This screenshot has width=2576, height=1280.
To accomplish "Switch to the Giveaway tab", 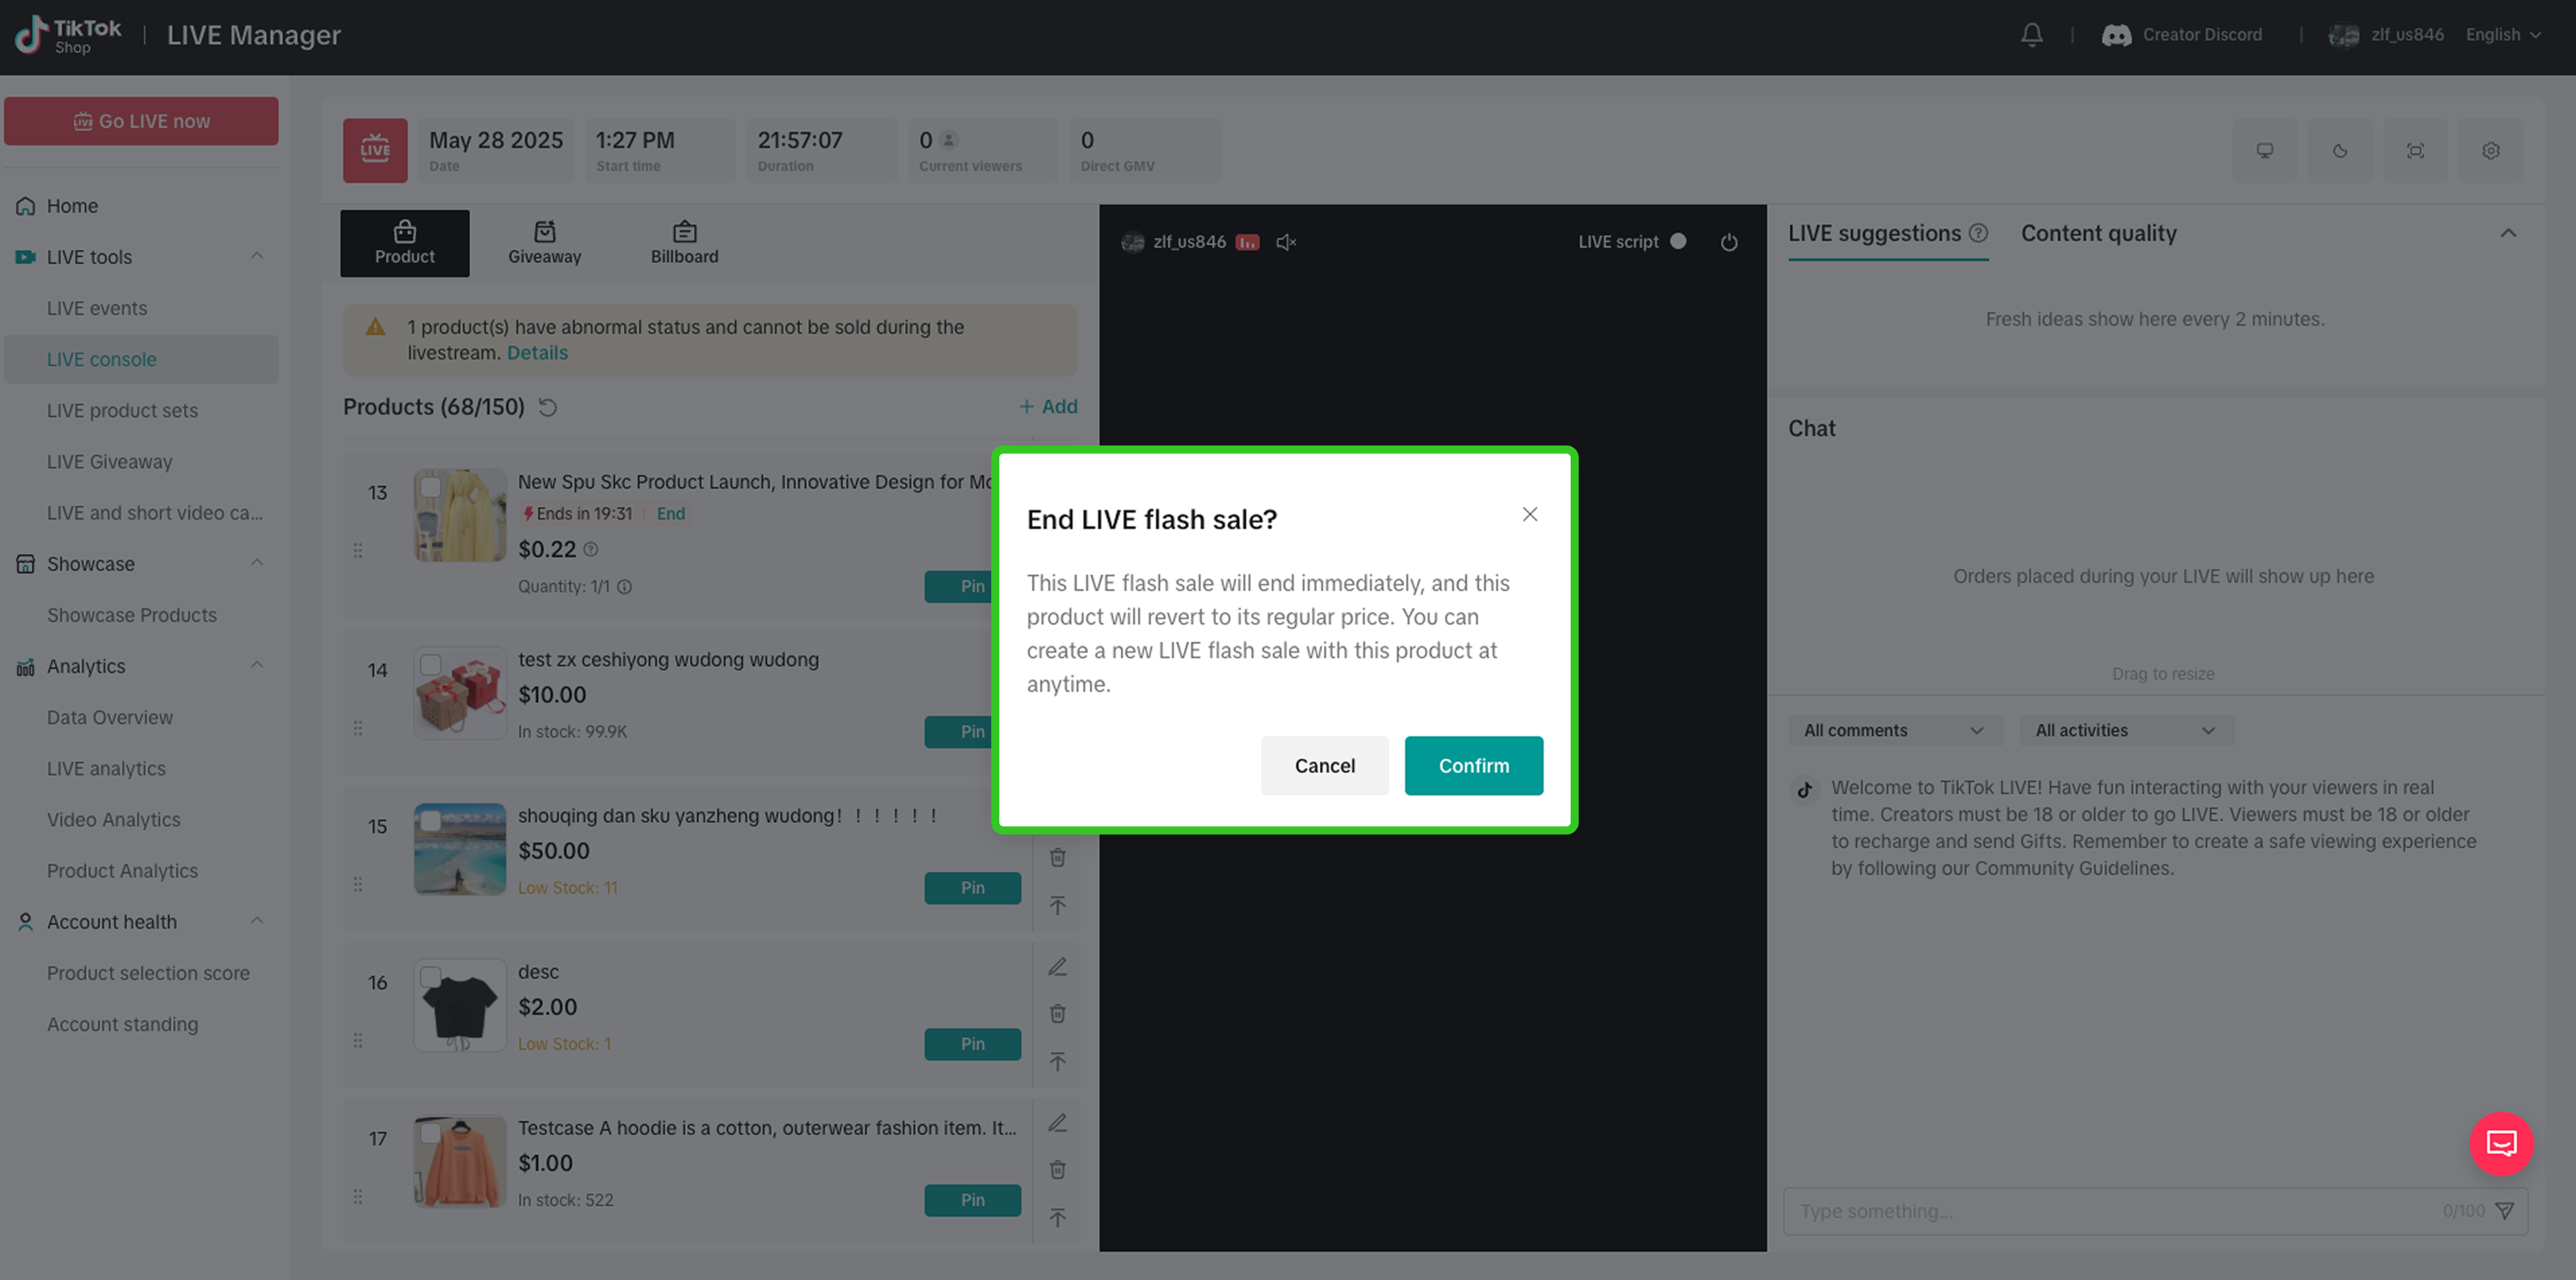I will tap(544, 243).
